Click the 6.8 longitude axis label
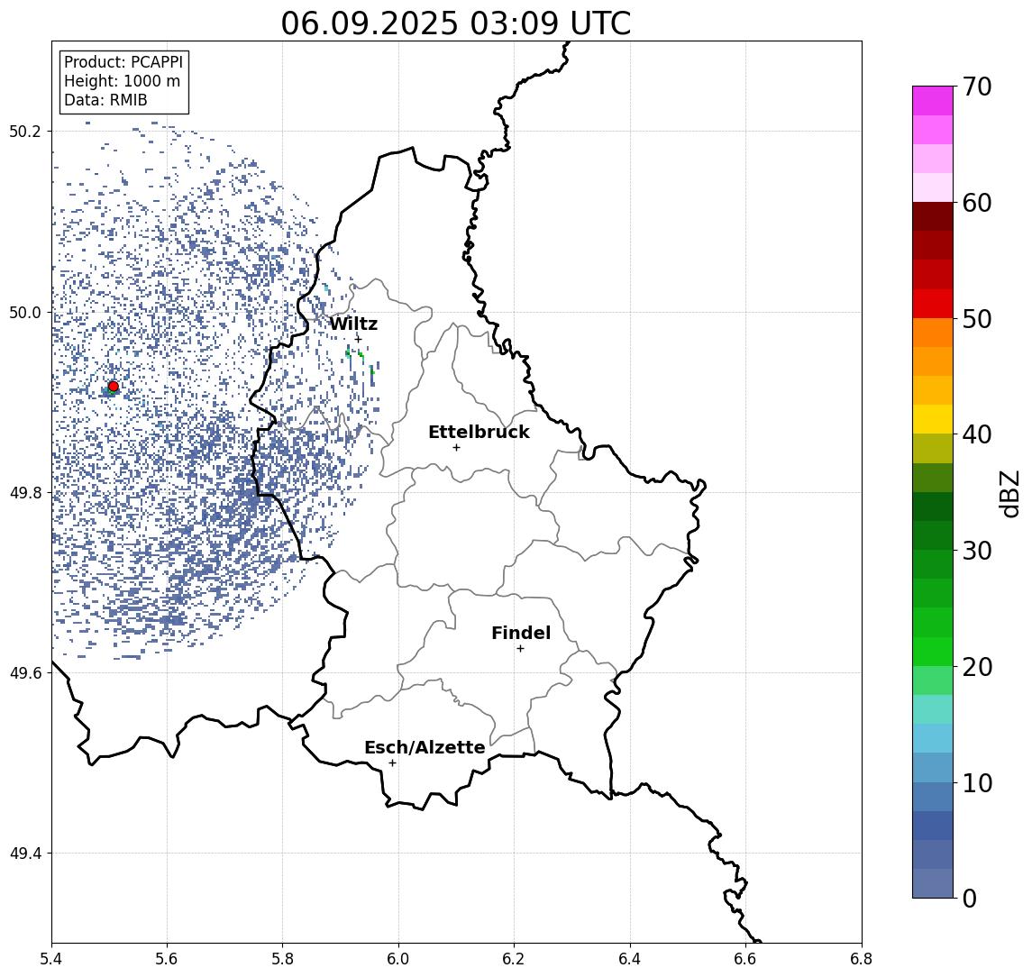 862,959
